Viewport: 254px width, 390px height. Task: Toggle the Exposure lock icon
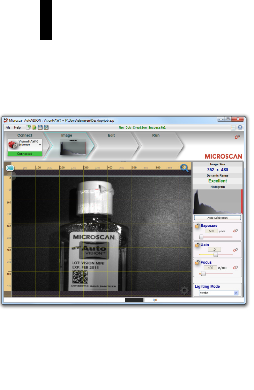coord(198,226)
